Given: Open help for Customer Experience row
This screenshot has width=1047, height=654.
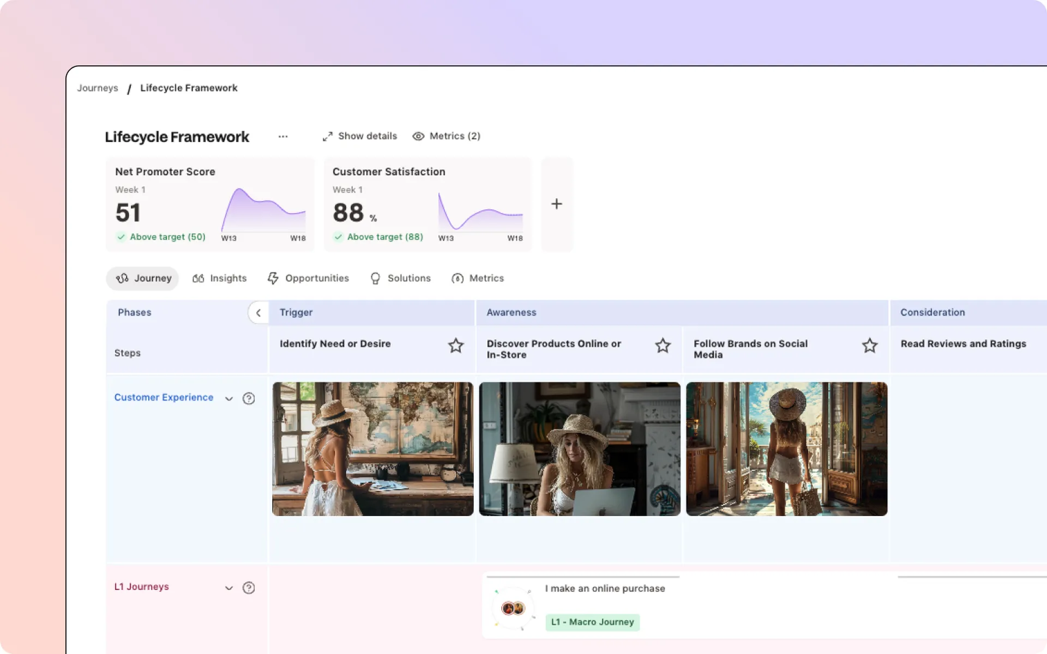Looking at the screenshot, I should [249, 398].
